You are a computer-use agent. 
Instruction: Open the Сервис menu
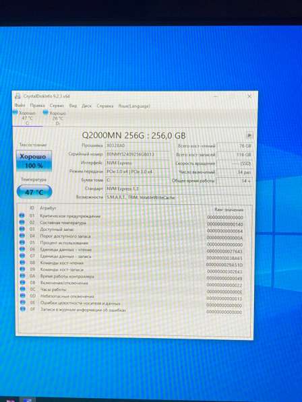click(57, 106)
